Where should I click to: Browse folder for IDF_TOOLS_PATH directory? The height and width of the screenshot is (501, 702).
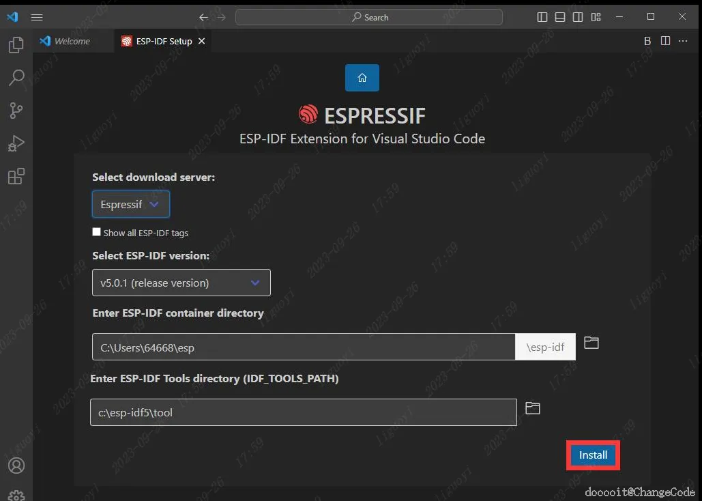pyautogui.click(x=532, y=408)
